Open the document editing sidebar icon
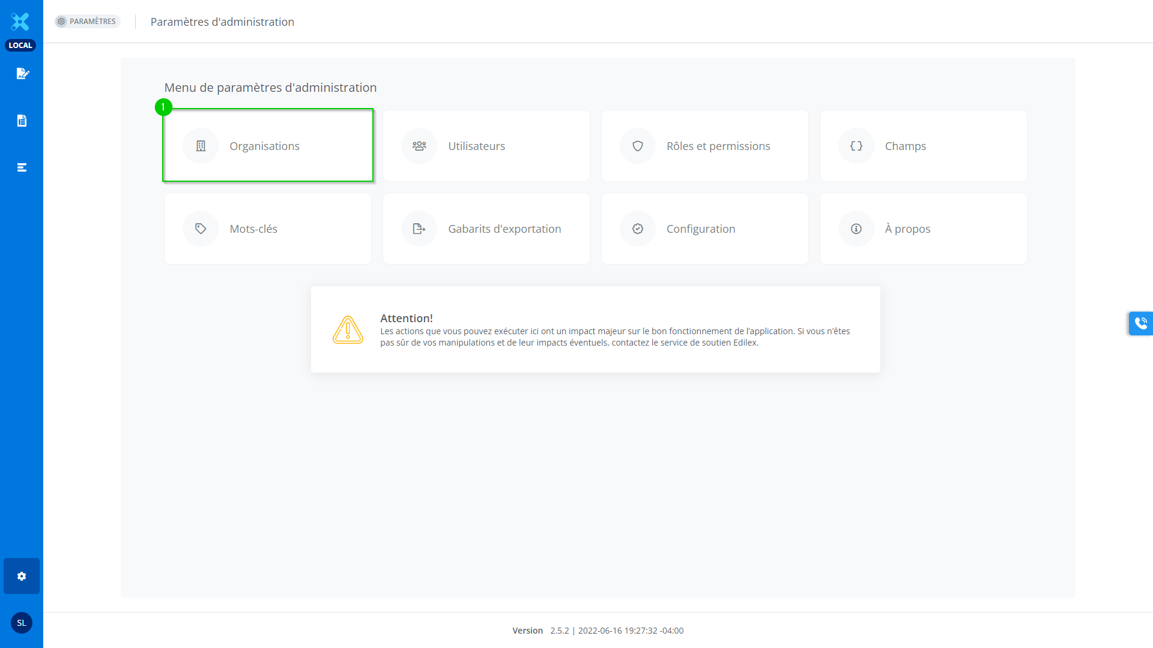 [x=22, y=74]
